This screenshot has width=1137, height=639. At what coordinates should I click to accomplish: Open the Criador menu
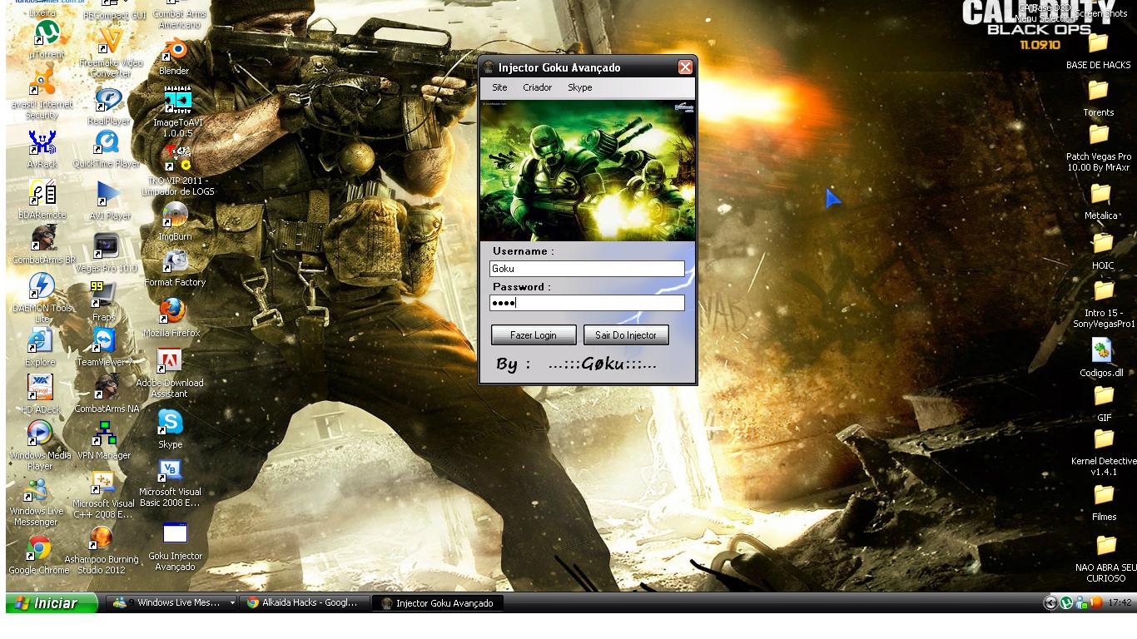point(537,87)
